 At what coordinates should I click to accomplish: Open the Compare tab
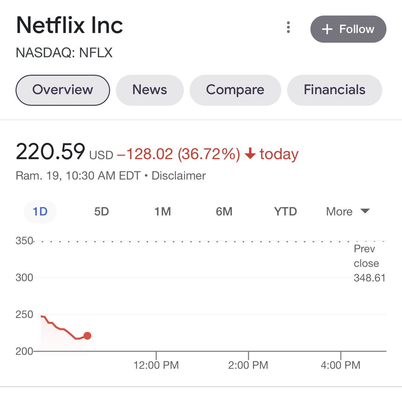pos(235,90)
